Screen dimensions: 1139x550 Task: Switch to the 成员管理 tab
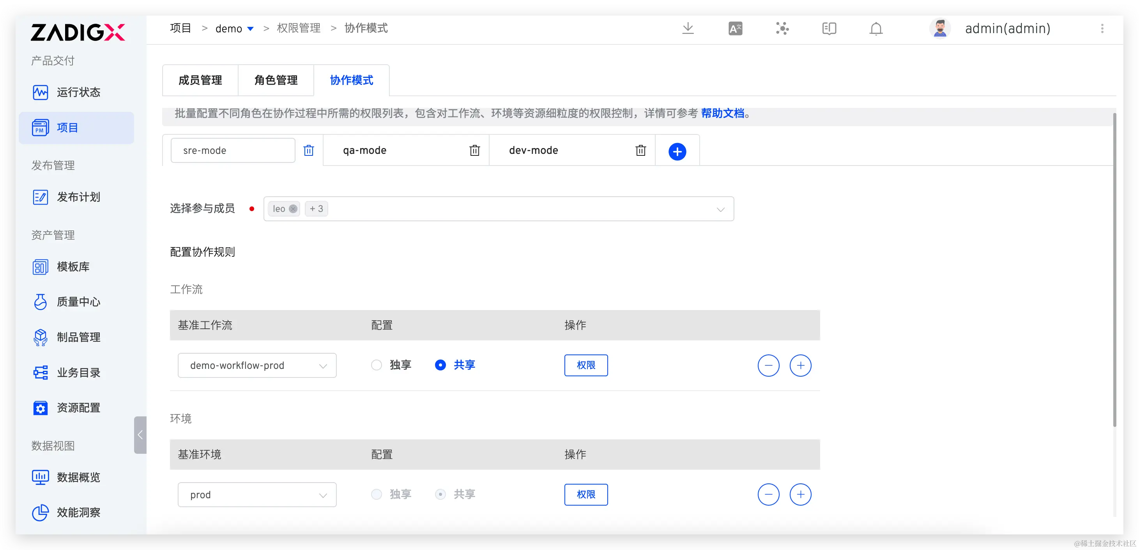200,80
